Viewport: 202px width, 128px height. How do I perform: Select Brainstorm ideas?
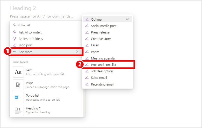point(46,39)
